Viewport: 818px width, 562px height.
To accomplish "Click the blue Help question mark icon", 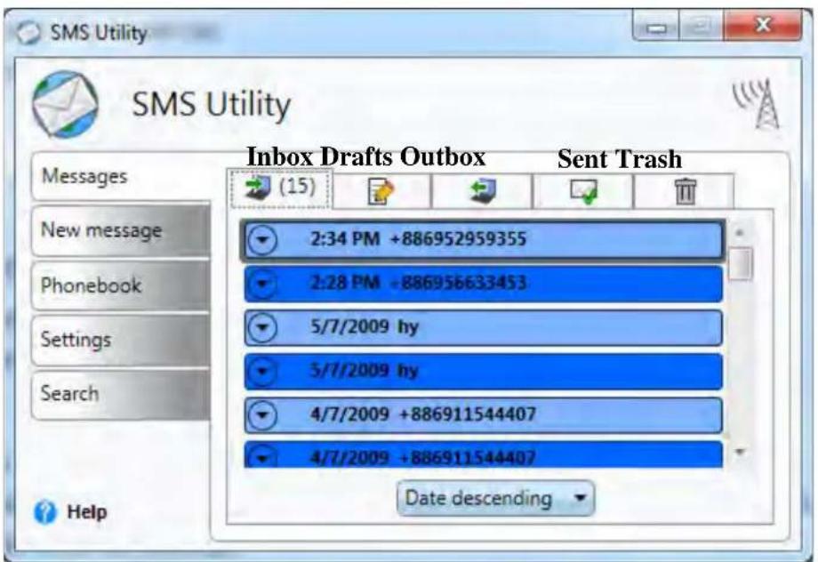I will (44, 512).
